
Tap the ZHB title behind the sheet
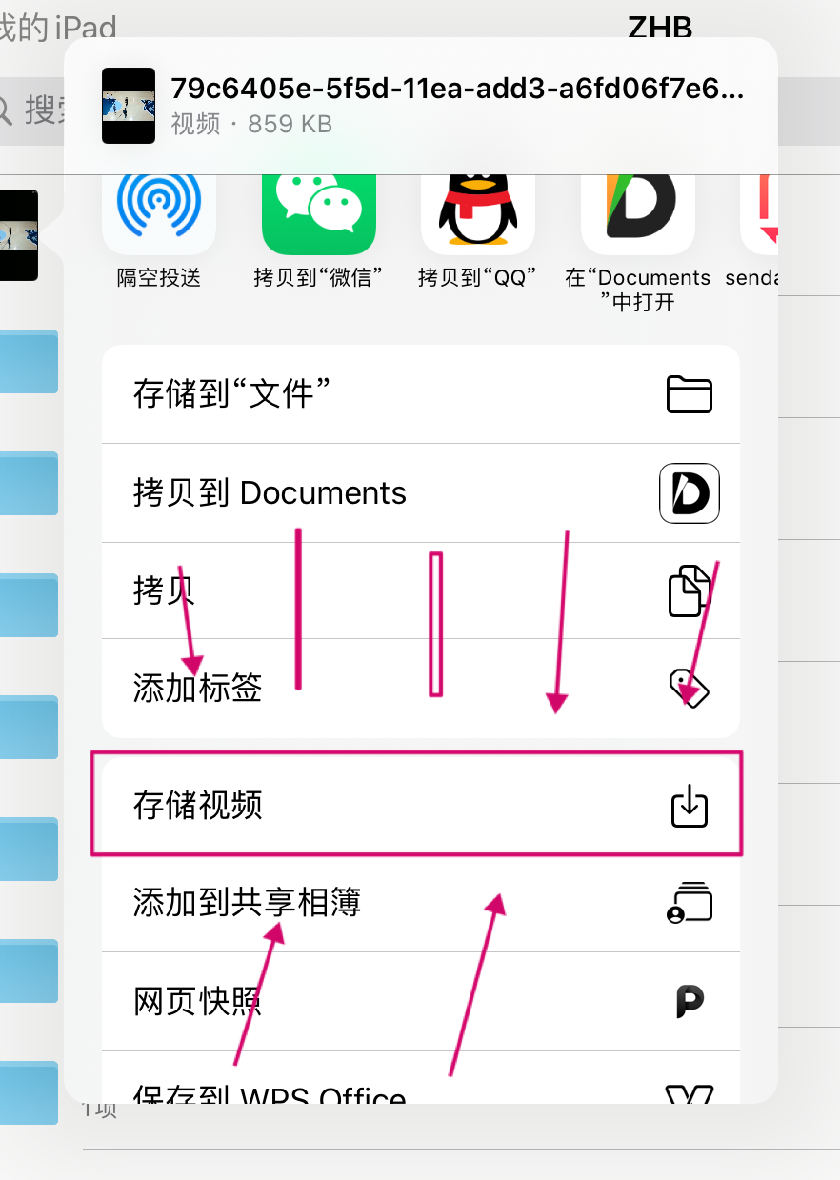coord(660,27)
